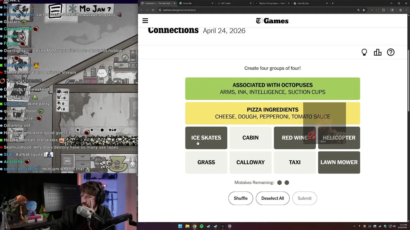This screenshot has height=230, width=410.
Task: Click the Chrome taskbar icon
Action: coord(194,226)
